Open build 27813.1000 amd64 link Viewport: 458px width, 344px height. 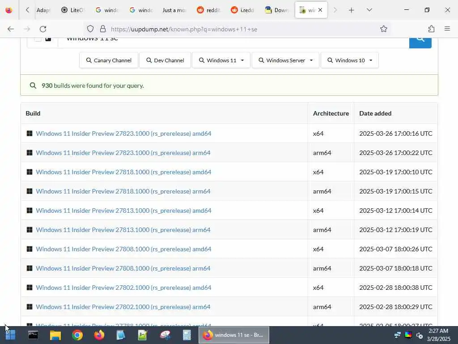pos(123,211)
